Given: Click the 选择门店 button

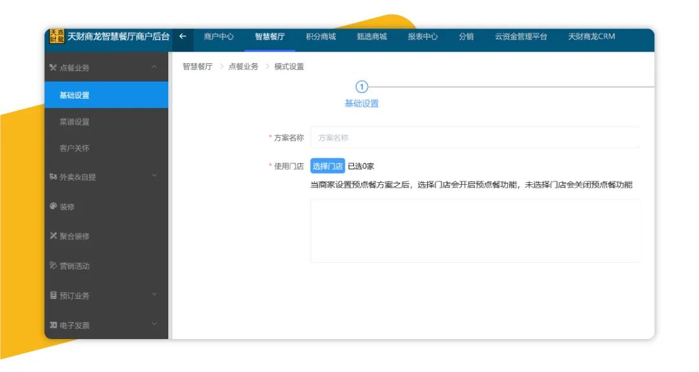Looking at the screenshot, I should (x=327, y=166).
